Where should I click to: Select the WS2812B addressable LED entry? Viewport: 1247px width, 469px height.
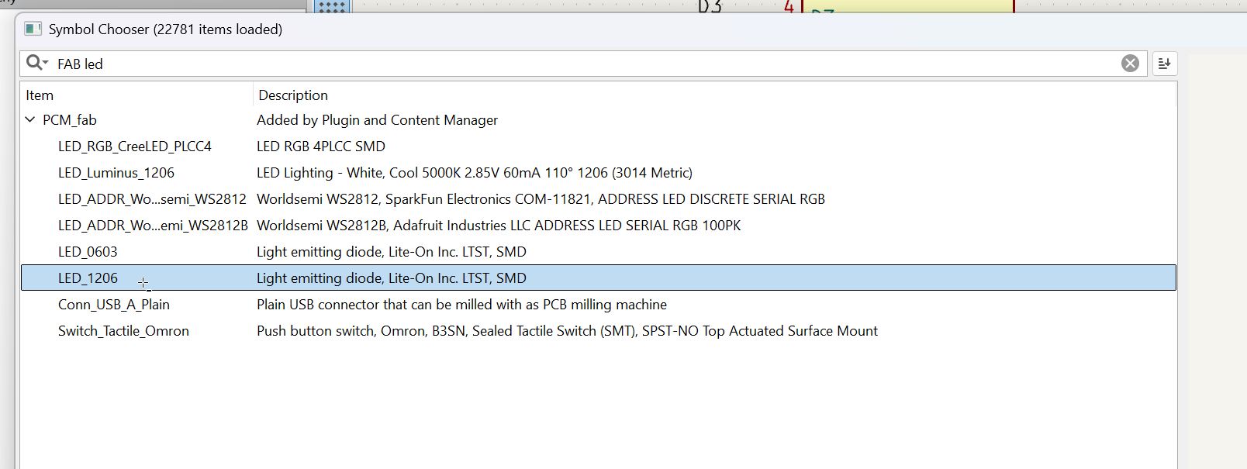coord(153,226)
